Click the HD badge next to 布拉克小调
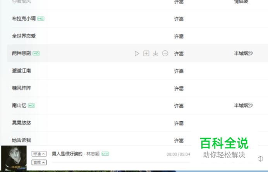The height and width of the screenshot is (172, 268). pos(41,19)
